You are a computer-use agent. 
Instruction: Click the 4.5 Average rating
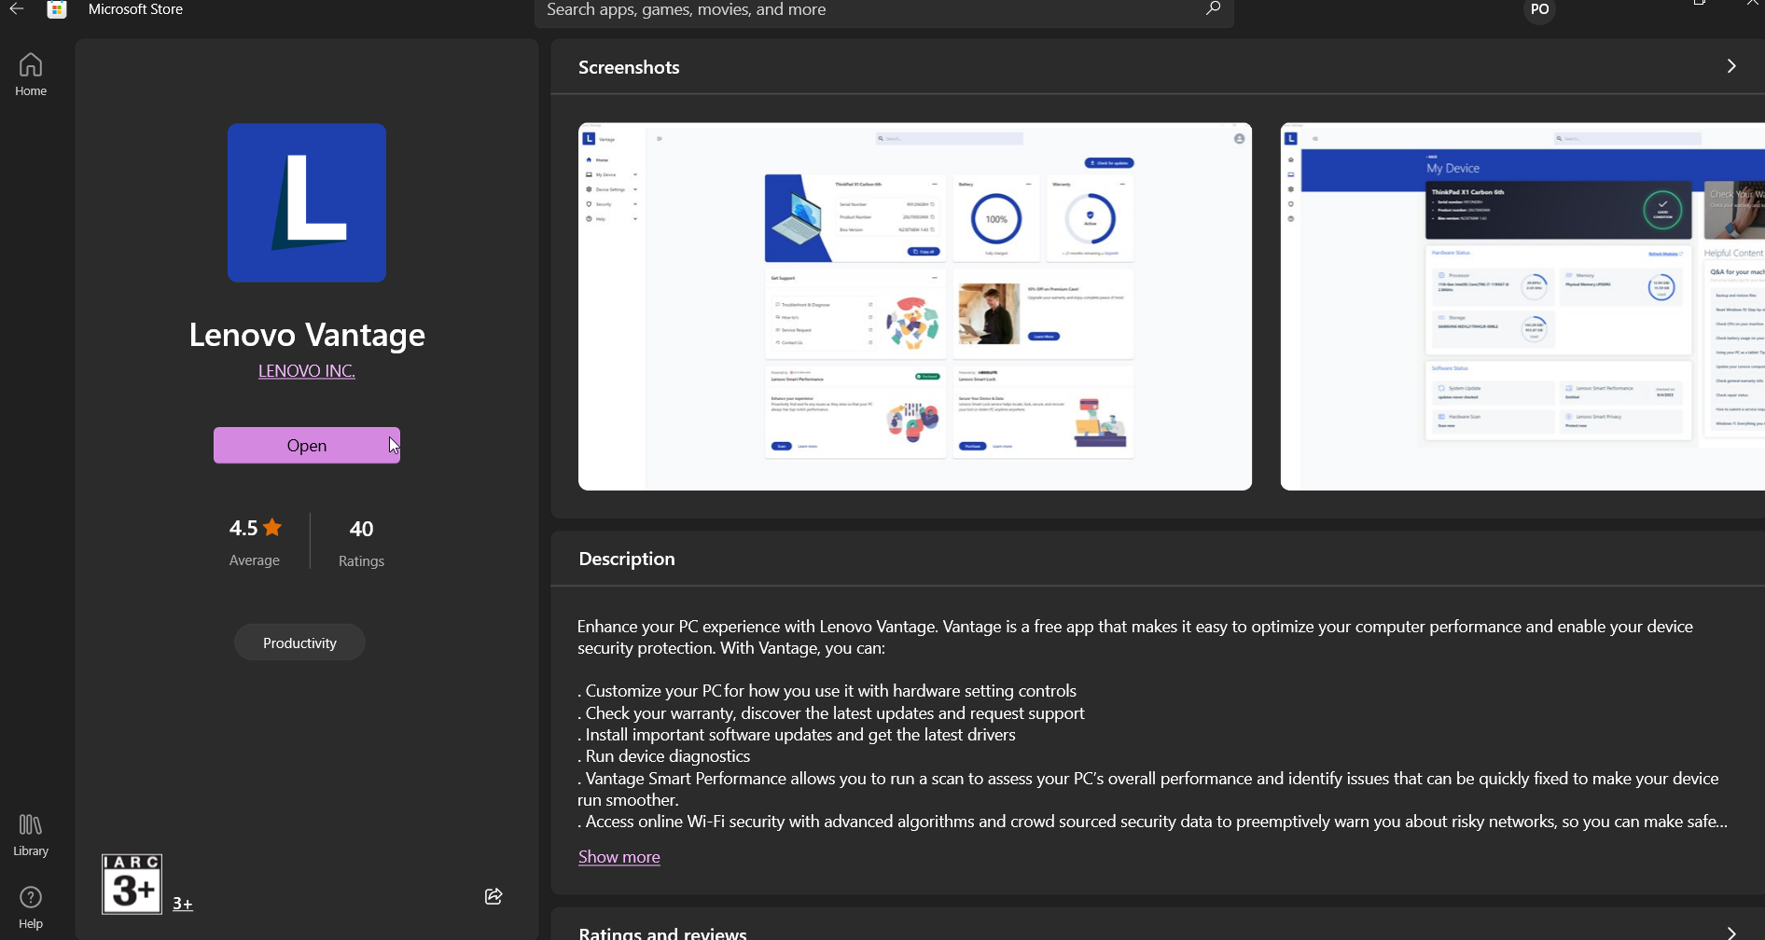point(255,542)
